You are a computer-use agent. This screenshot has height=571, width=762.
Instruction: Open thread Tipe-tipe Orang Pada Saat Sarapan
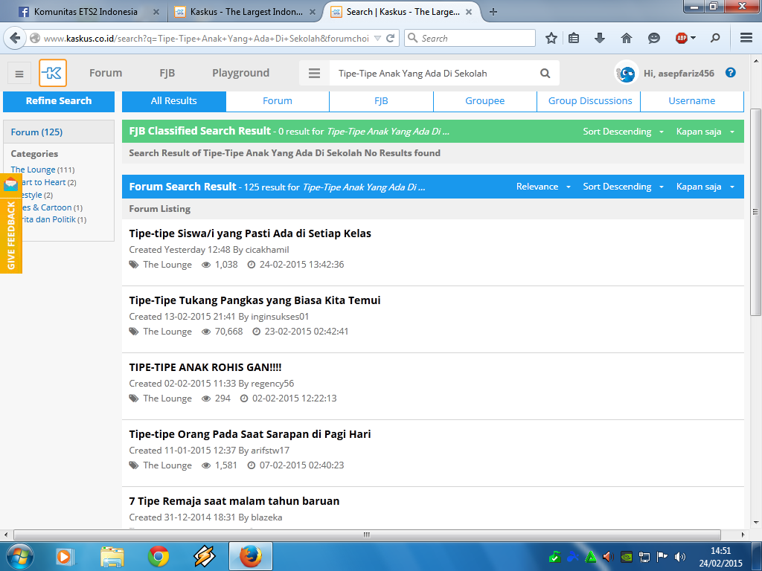click(250, 434)
